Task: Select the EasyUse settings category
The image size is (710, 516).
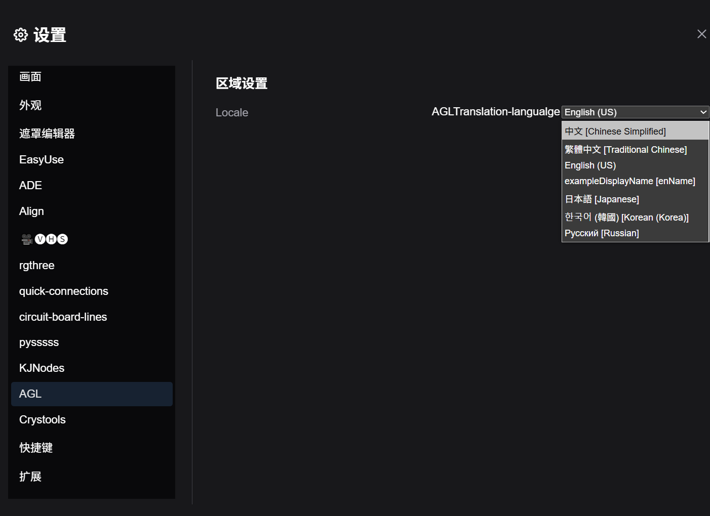Action: (x=42, y=160)
